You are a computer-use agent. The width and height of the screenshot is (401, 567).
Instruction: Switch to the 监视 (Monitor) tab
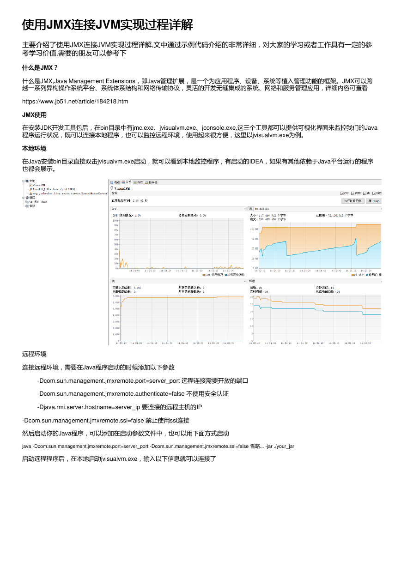[127, 182]
